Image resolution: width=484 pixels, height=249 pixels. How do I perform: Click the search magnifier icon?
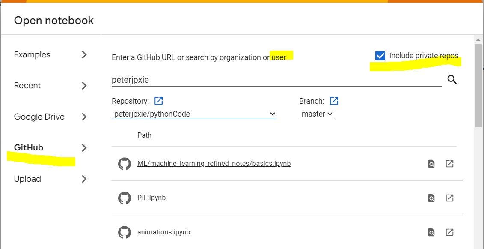[x=452, y=80]
